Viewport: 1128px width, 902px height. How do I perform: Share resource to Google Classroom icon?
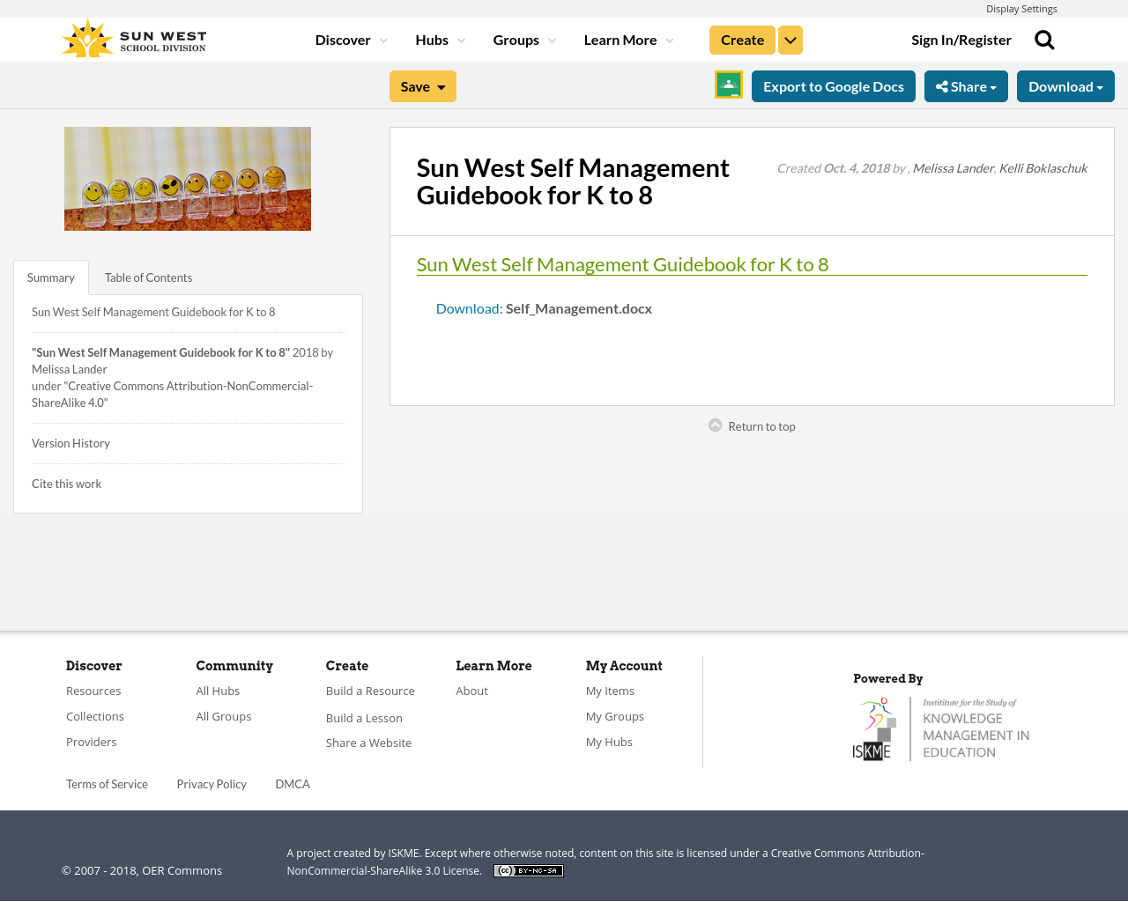[x=728, y=85]
